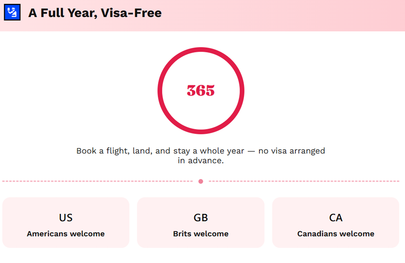Click the "in advance." text line

click(201, 160)
